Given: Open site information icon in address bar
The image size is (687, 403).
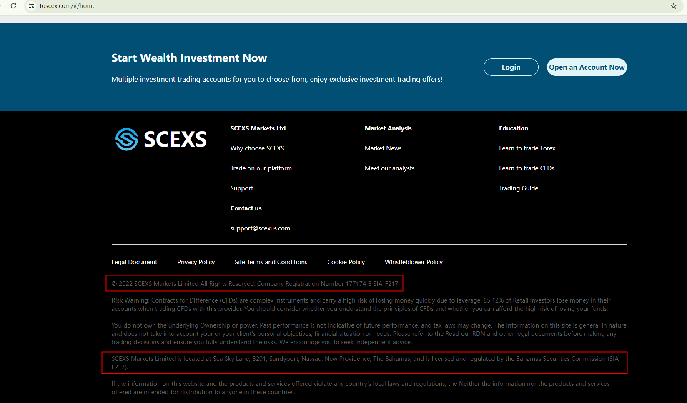Looking at the screenshot, I should (31, 6).
